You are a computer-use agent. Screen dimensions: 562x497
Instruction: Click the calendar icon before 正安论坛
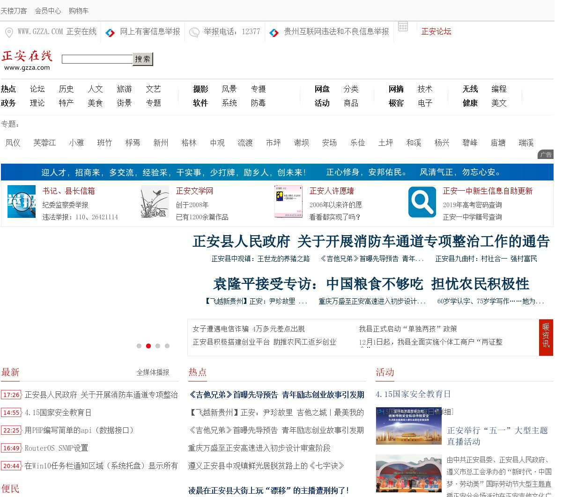403,27
